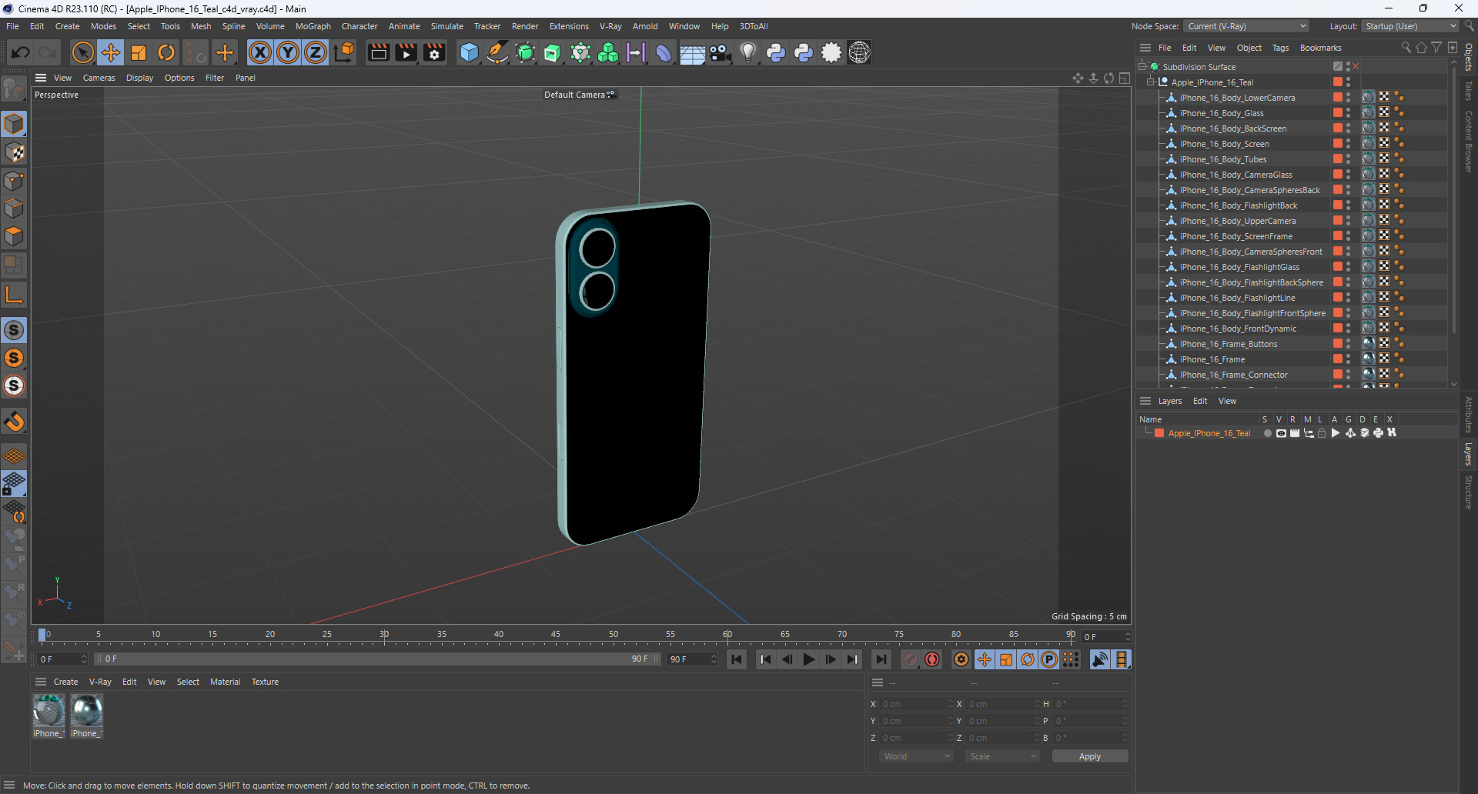This screenshot has width=1478, height=794.
Task: Select the Live Selection tool
Action: [x=82, y=52]
